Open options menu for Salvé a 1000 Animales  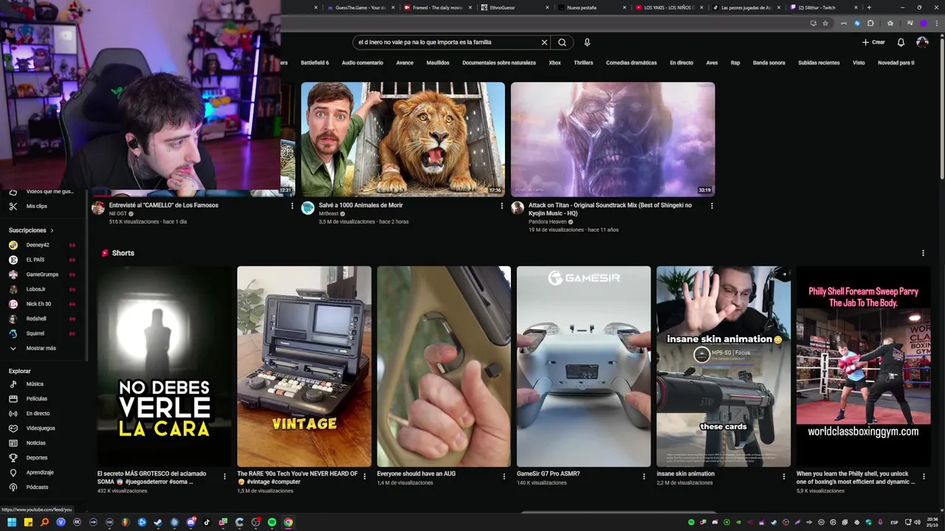point(502,206)
